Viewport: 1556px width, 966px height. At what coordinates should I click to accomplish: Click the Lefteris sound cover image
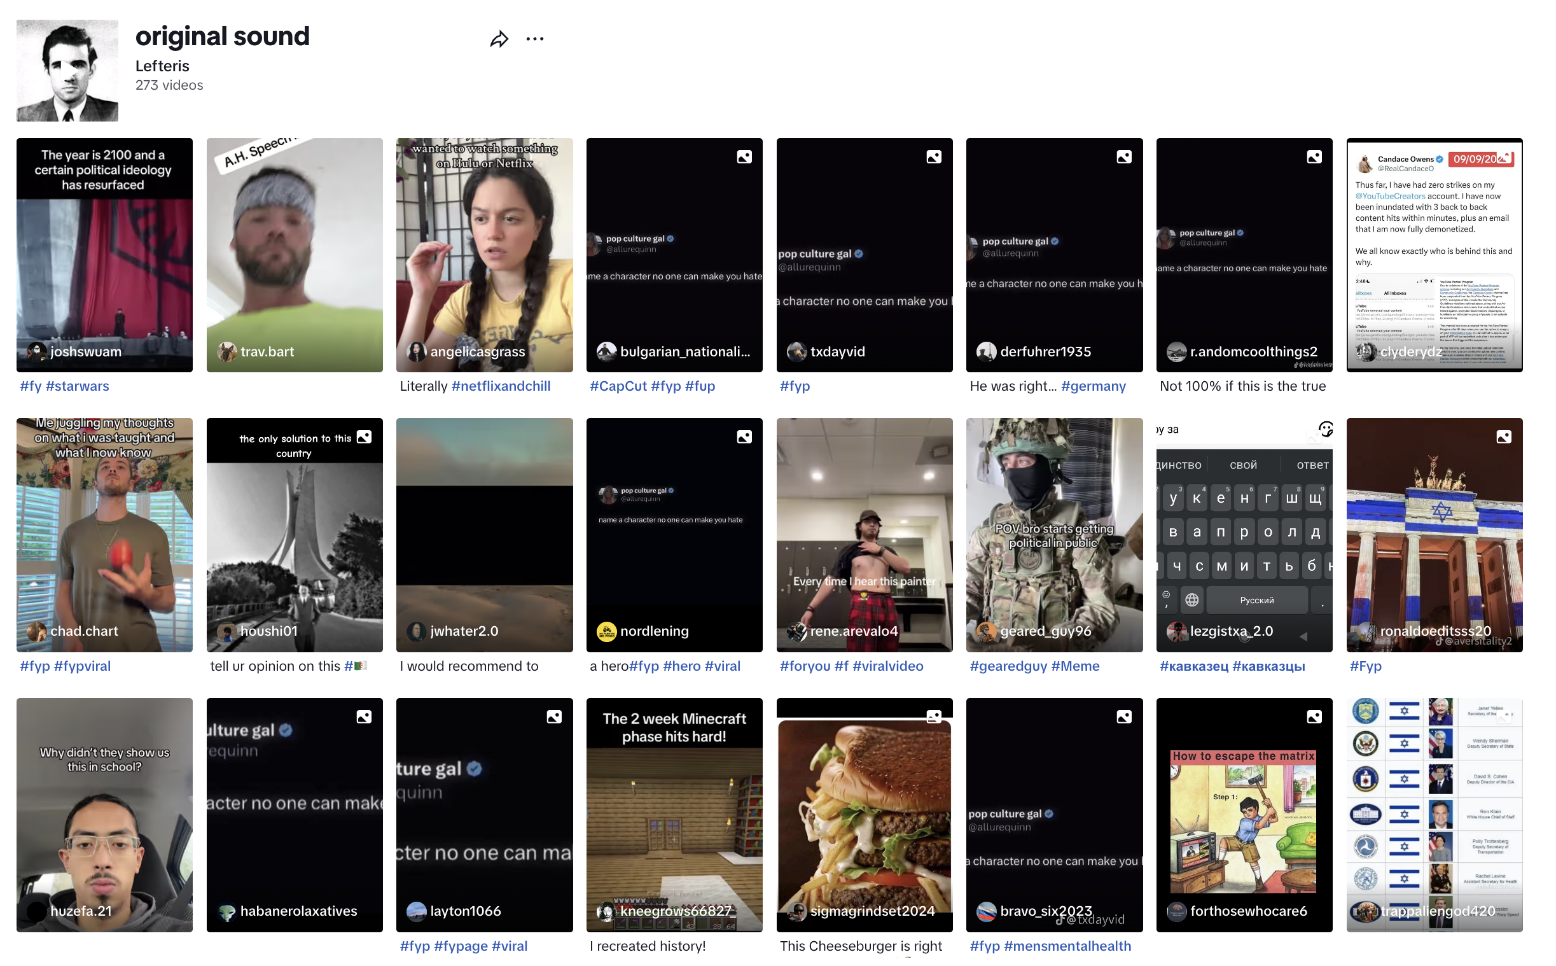coord(67,70)
